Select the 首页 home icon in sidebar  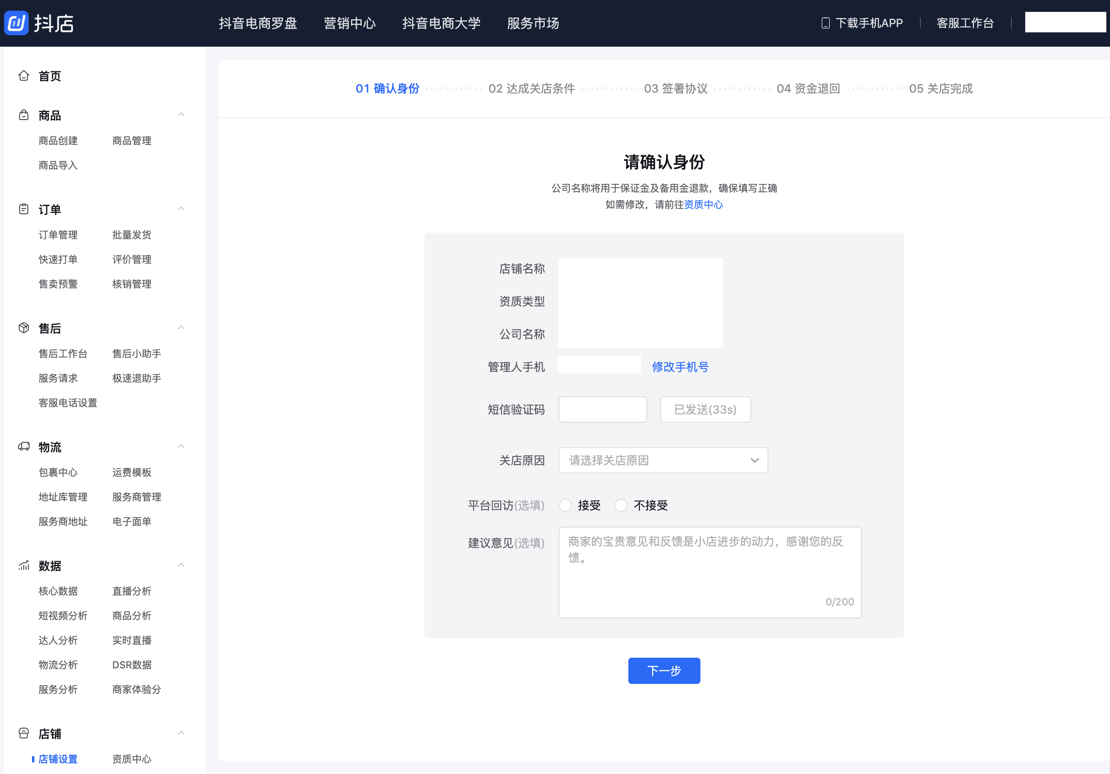click(23, 75)
